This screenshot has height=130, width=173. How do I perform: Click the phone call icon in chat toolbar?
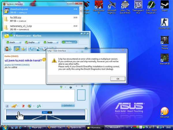pyautogui.click(x=31, y=49)
